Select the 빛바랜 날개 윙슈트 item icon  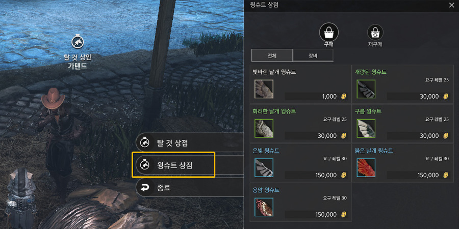(264, 89)
